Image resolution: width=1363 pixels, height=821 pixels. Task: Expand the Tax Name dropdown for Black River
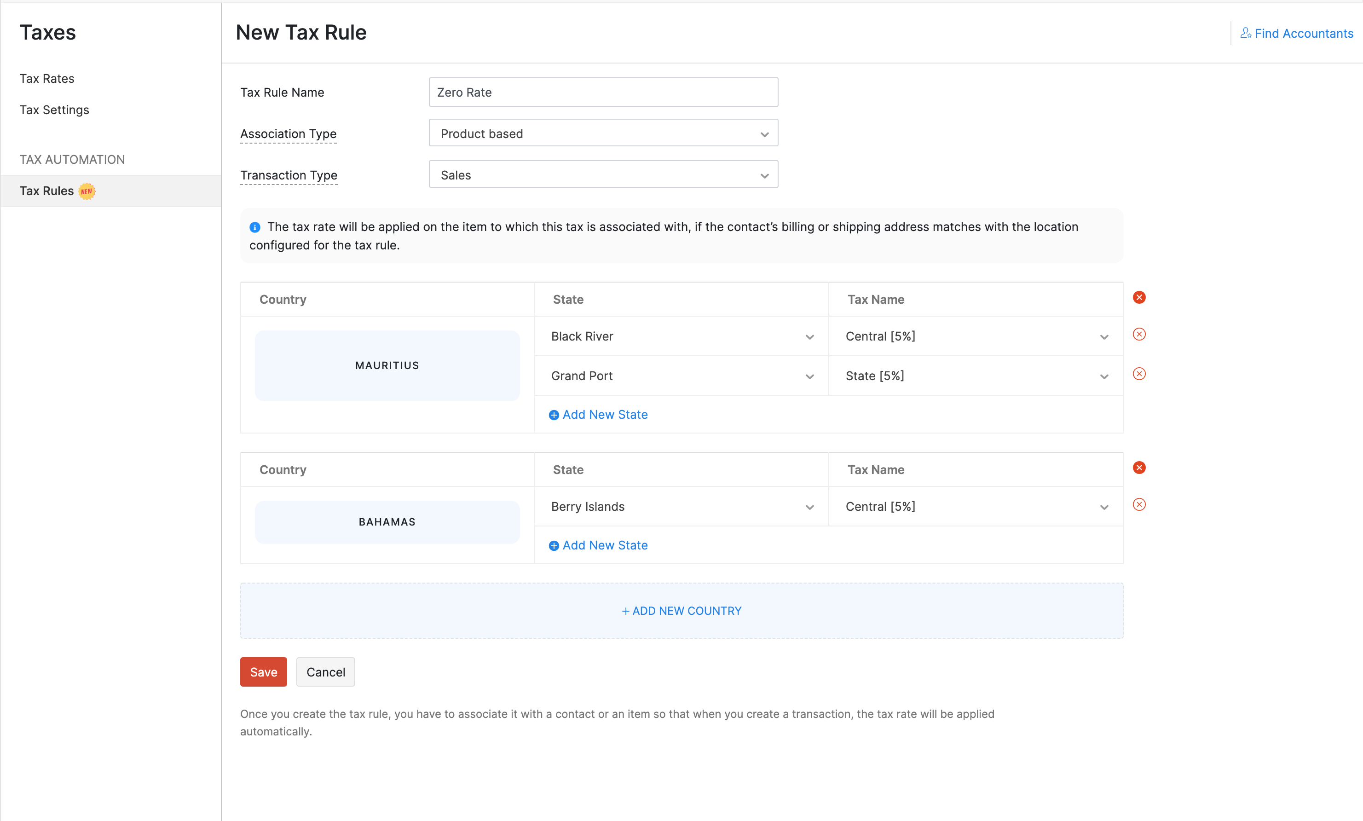click(x=1104, y=337)
